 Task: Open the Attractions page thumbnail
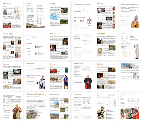point(59,106)
